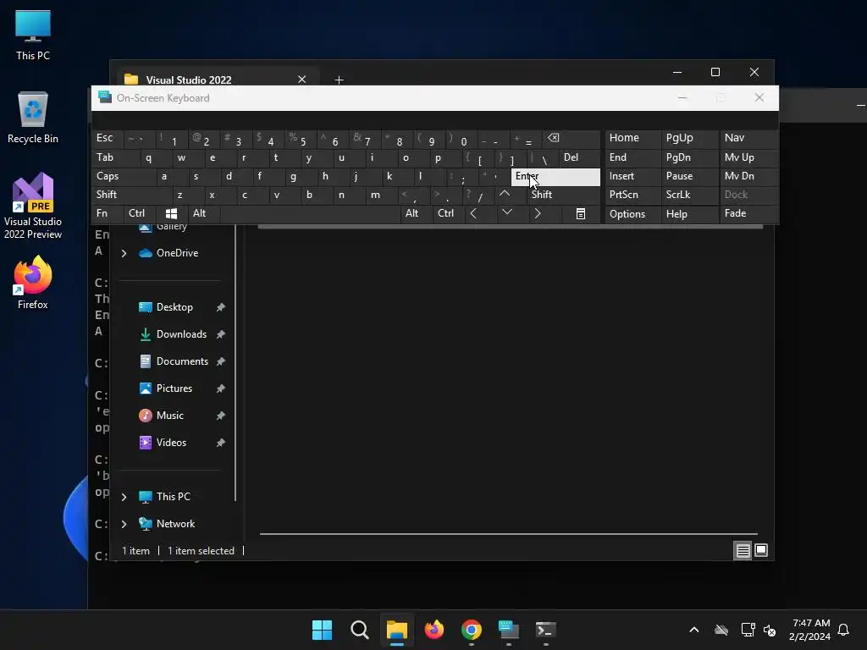Launch Firefox from taskbar
Screen dimensions: 867x650
pos(434,630)
